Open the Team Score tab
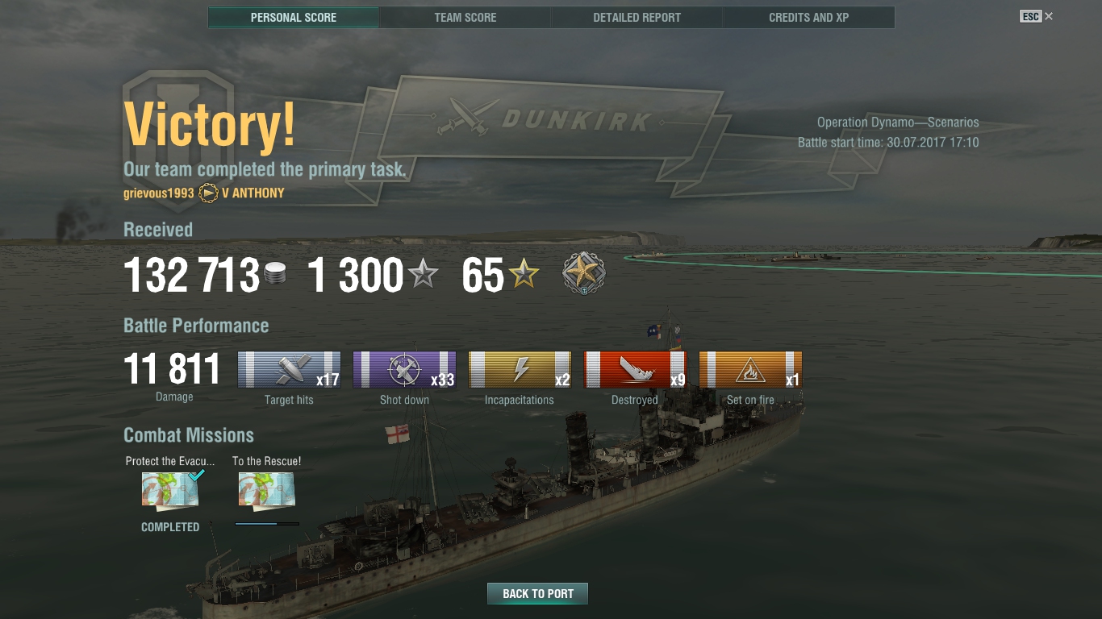Screen dimensions: 1102x619 (465, 17)
